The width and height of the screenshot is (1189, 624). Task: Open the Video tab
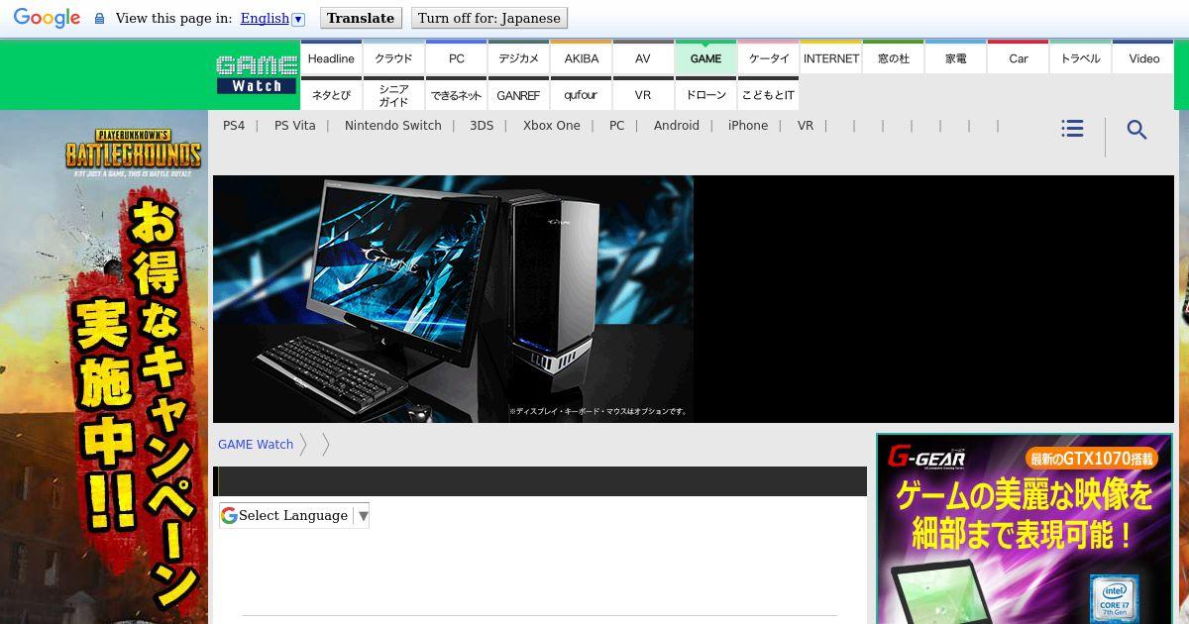click(x=1143, y=57)
